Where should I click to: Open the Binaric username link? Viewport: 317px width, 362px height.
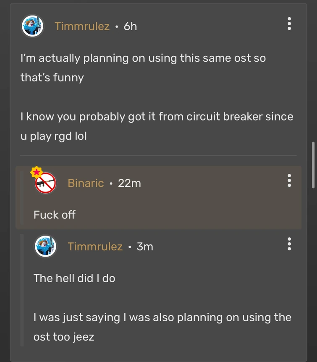pos(86,183)
